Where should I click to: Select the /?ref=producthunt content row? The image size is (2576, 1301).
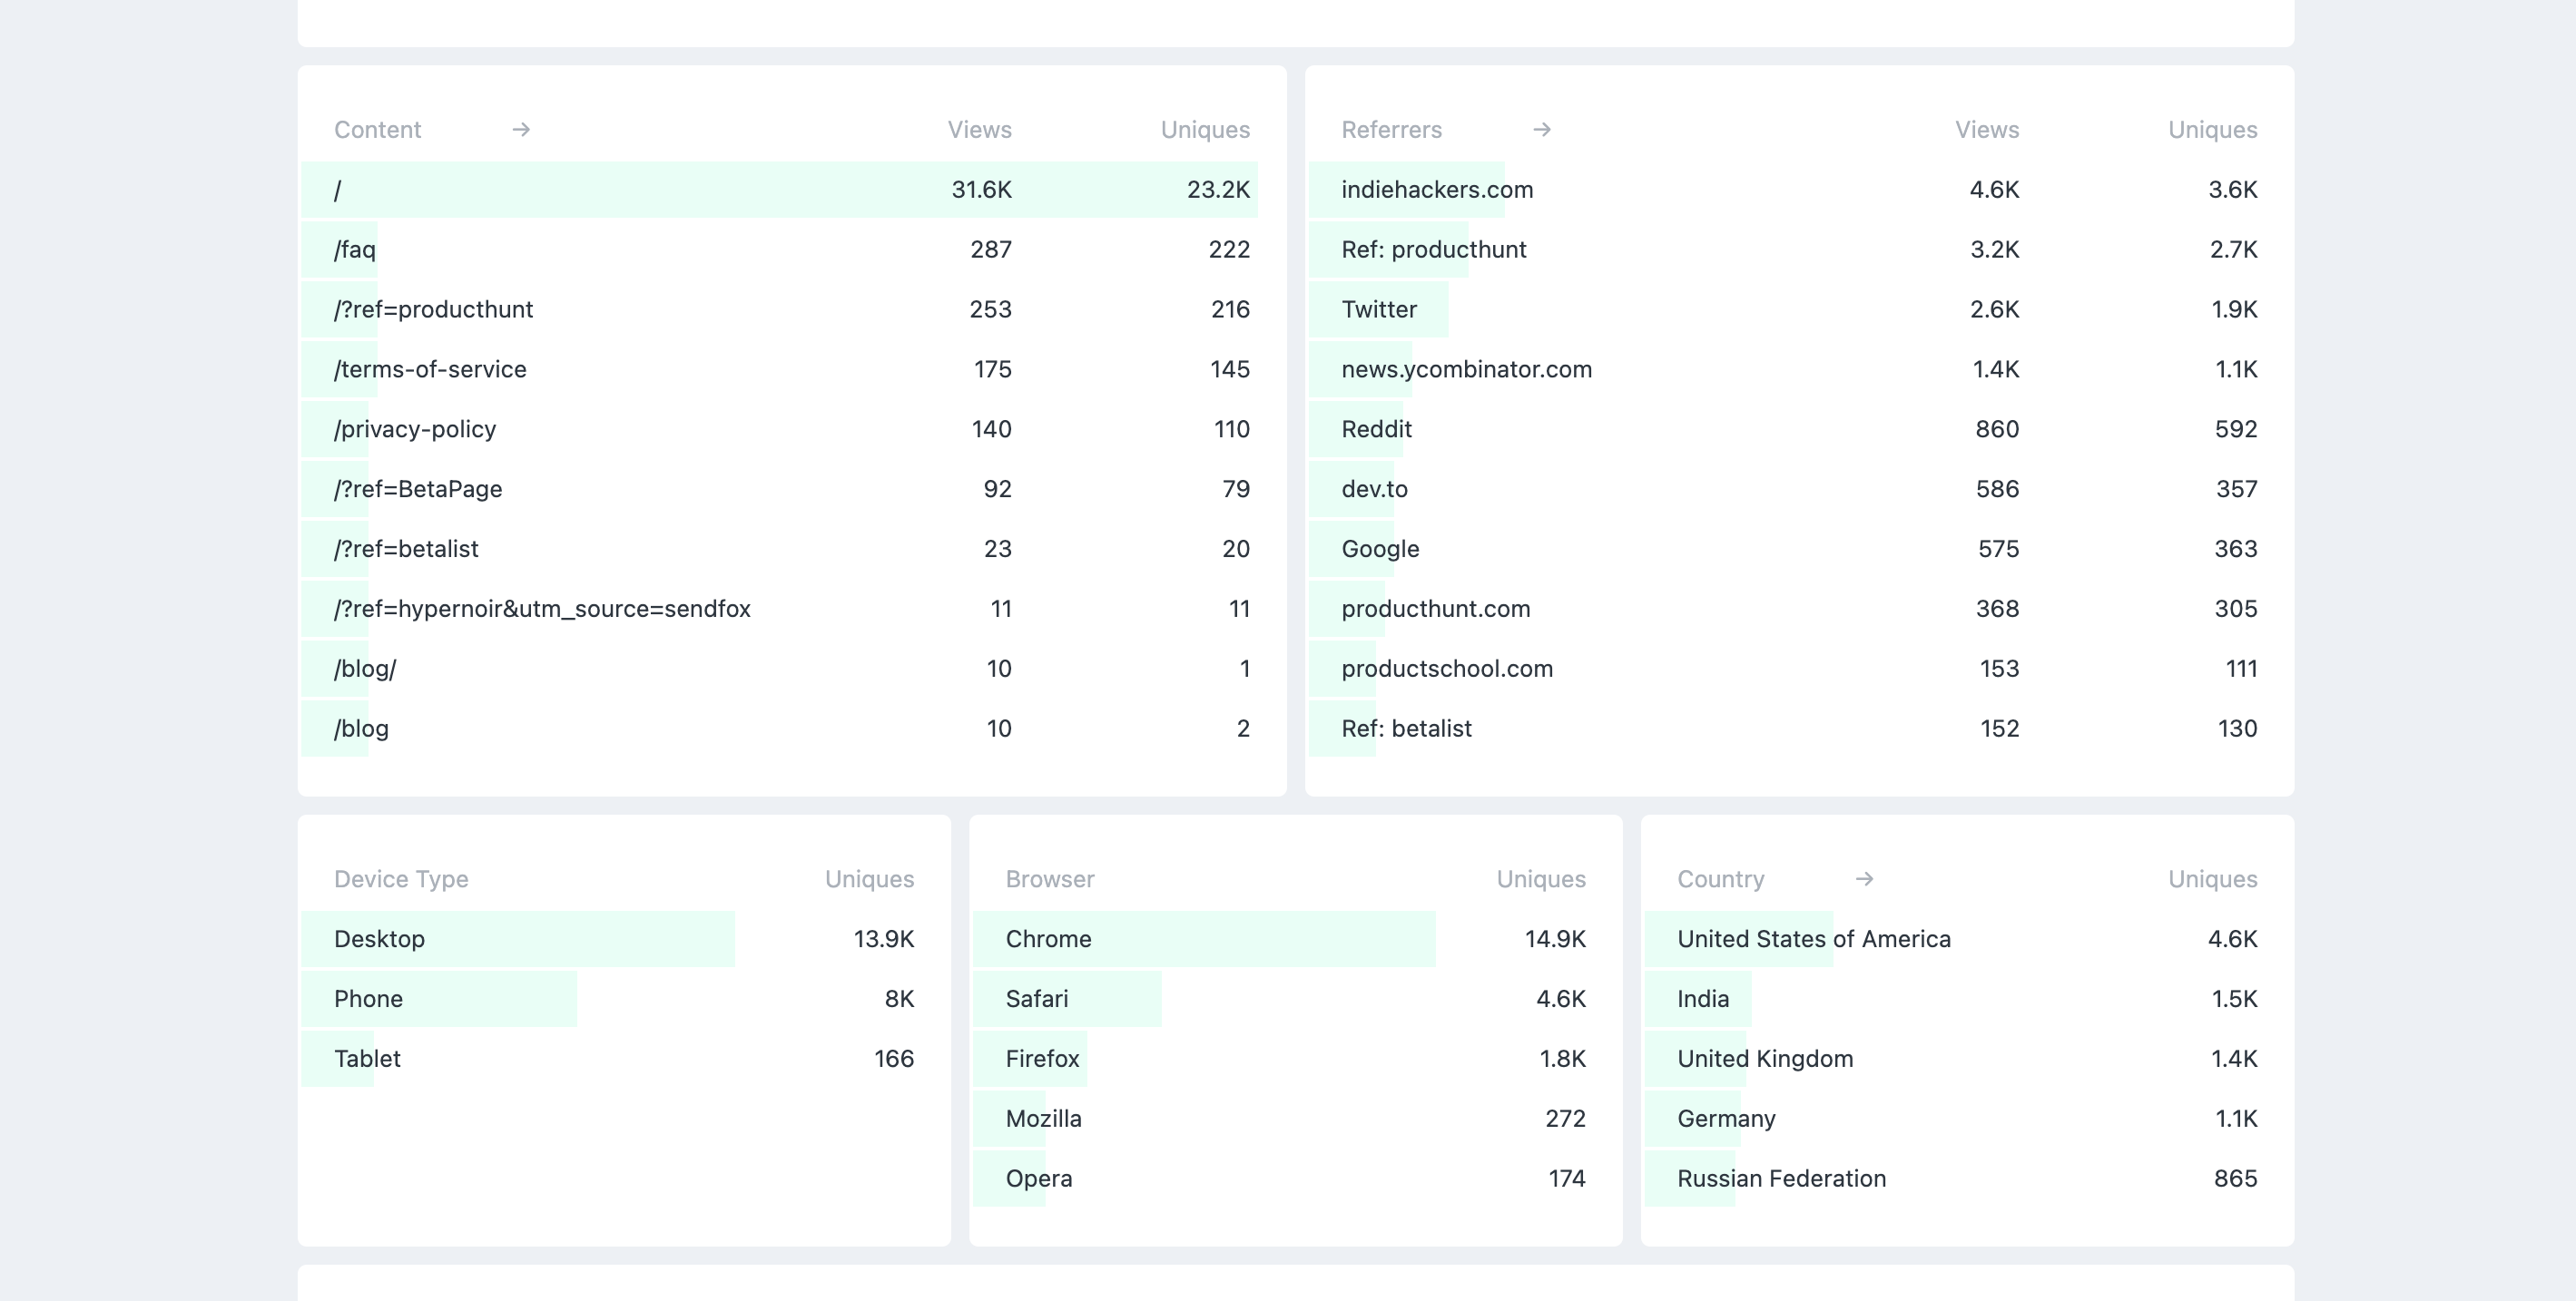[x=433, y=309]
